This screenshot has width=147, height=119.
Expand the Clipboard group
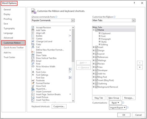100,33
